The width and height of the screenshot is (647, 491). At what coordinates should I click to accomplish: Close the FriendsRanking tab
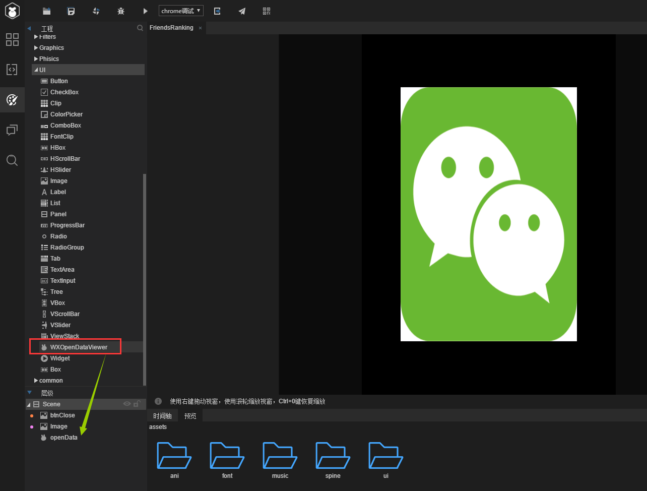click(x=200, y=28)
